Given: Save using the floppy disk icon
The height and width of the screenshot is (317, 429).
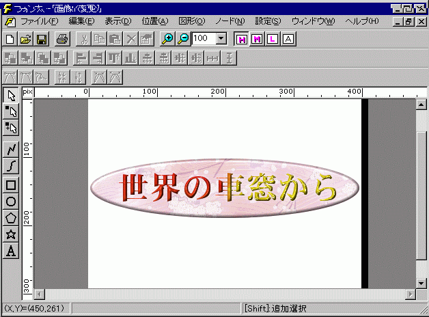Looking at the screenshot, I should (41, 39).
